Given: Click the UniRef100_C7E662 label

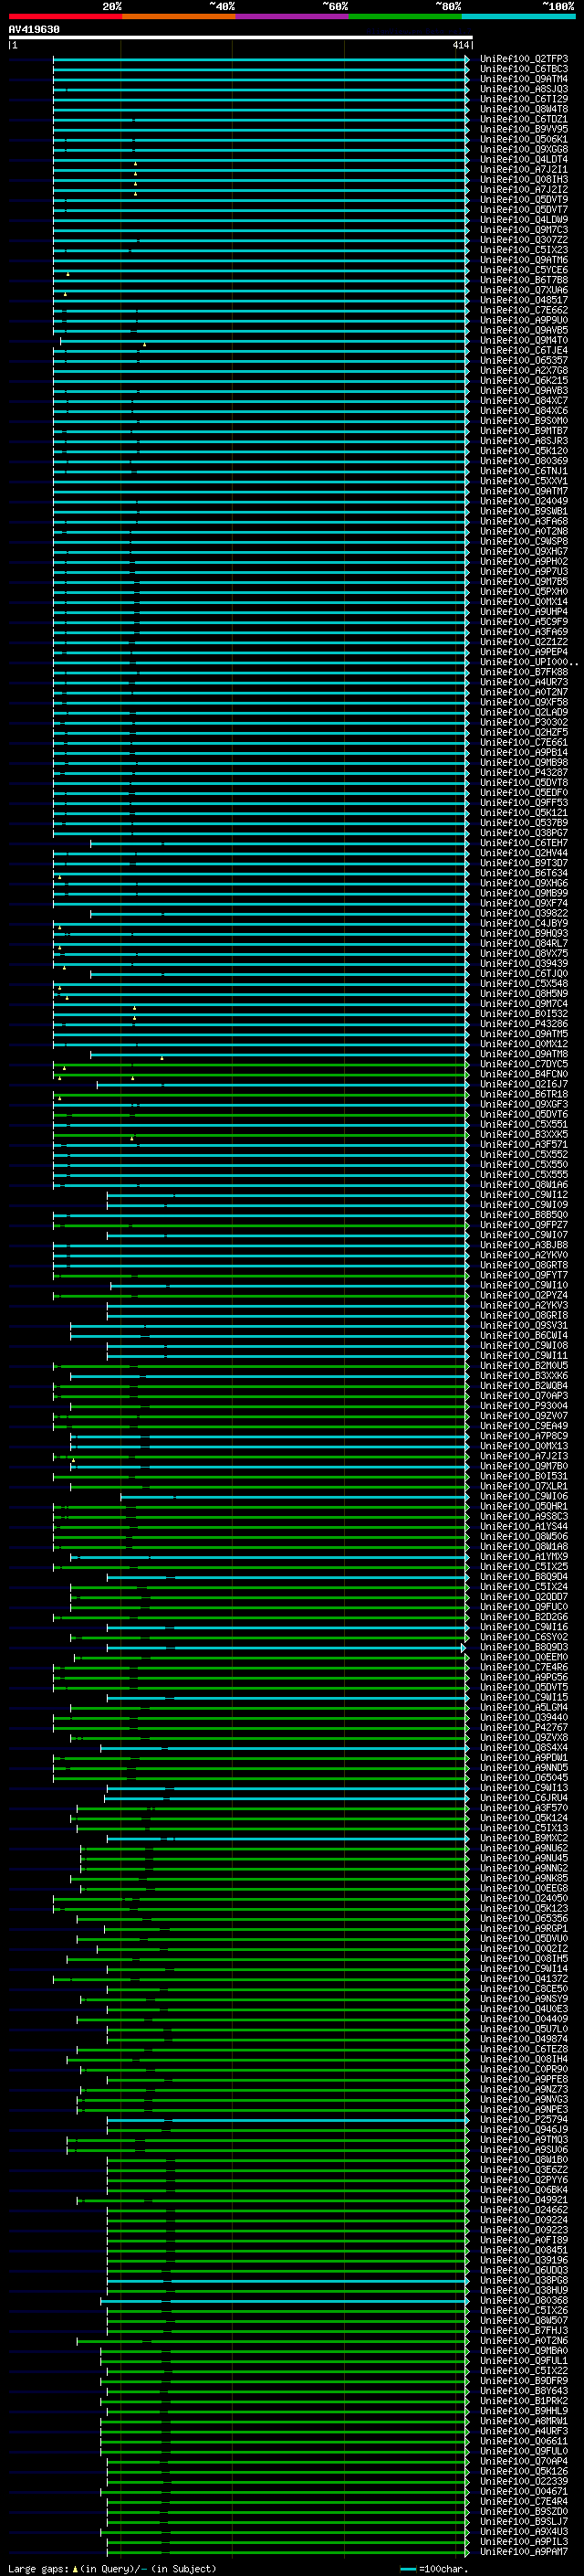Looking at the screenshot, I should pyautogui.click(x=524, y=310).
